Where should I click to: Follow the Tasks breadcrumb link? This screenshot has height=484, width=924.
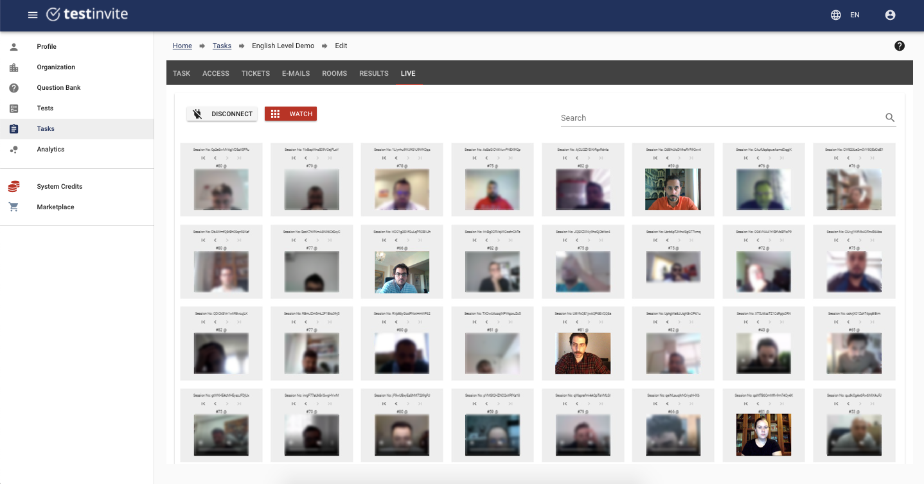(222, 46)
